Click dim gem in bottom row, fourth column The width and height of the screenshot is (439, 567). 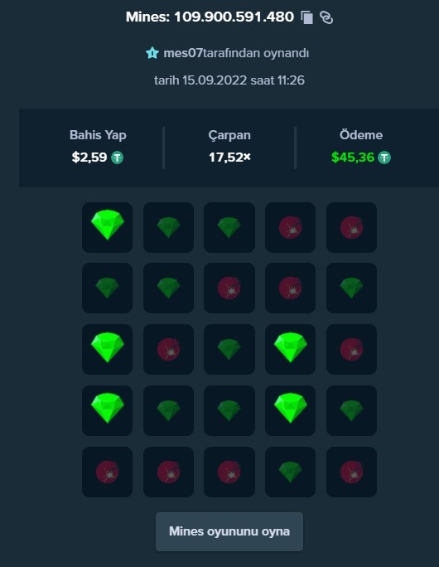tap(291, 472)
